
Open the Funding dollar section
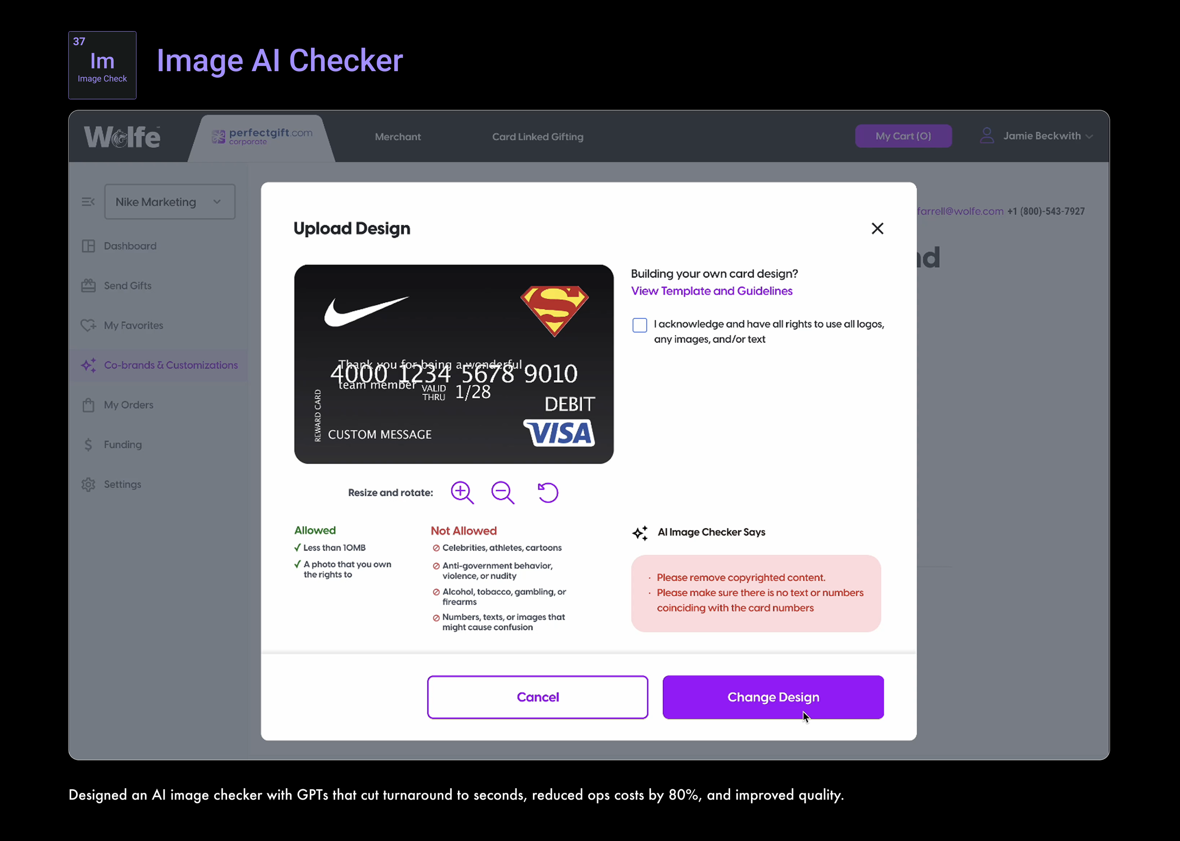point(122,444)
